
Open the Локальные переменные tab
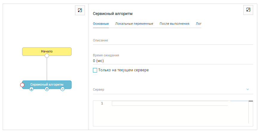(134, 24)
